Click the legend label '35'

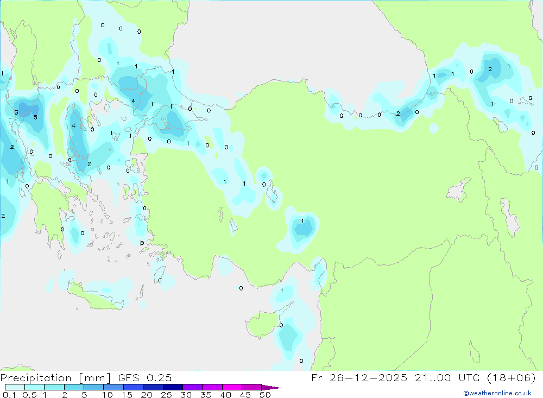point(206,395)
